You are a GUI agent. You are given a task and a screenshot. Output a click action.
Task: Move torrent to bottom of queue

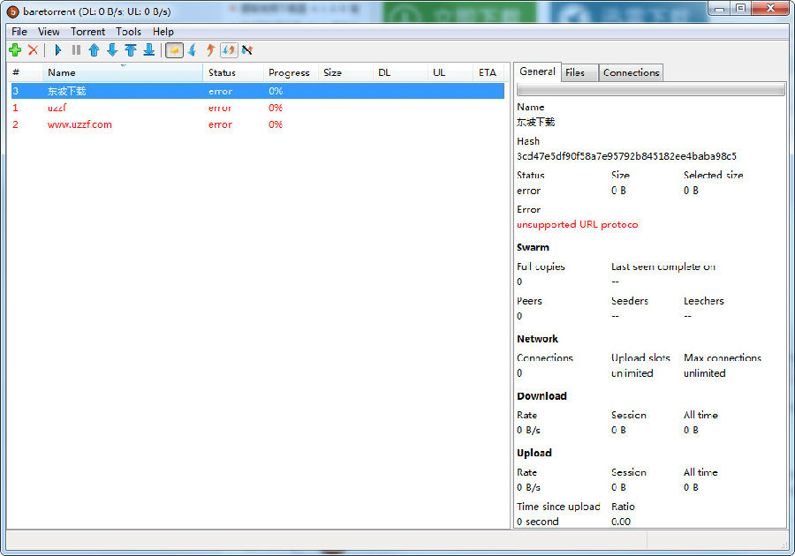coord(148,49)
